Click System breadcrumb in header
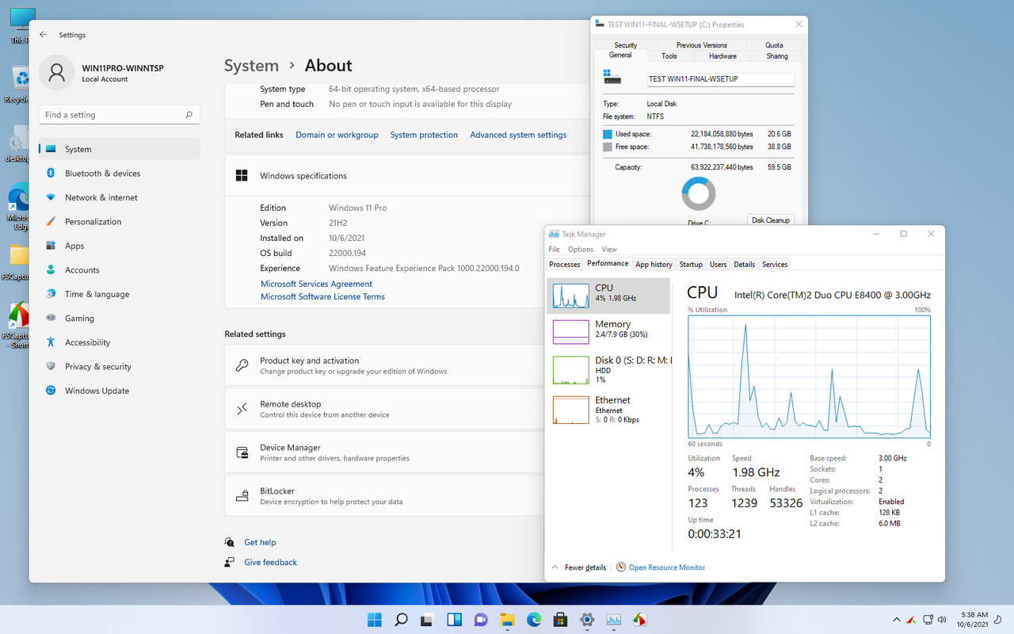Viewport: 1014px width, 634px height. [x=251, y=66]
